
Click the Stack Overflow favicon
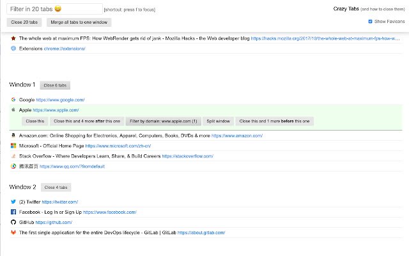pos(13,156)
